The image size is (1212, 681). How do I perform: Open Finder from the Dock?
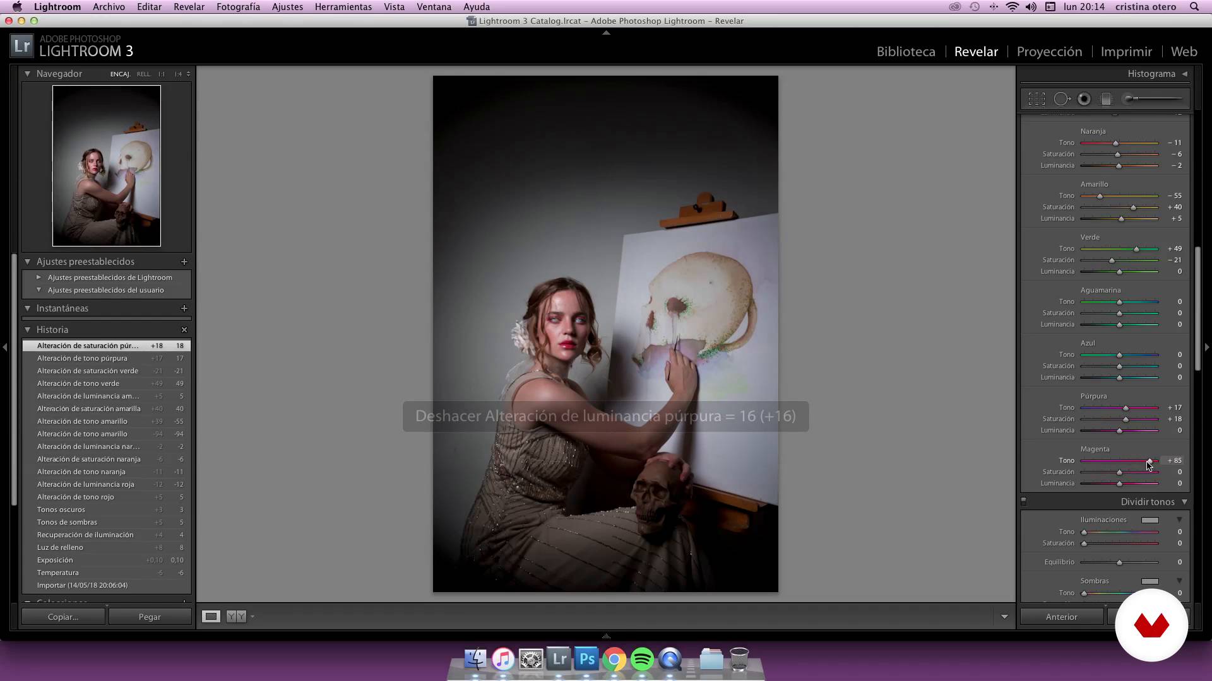click(475, 660)
